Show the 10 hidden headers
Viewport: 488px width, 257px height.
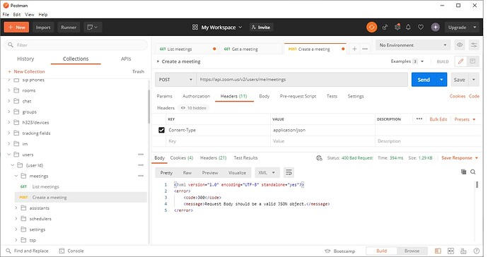[x=193, y=108]
